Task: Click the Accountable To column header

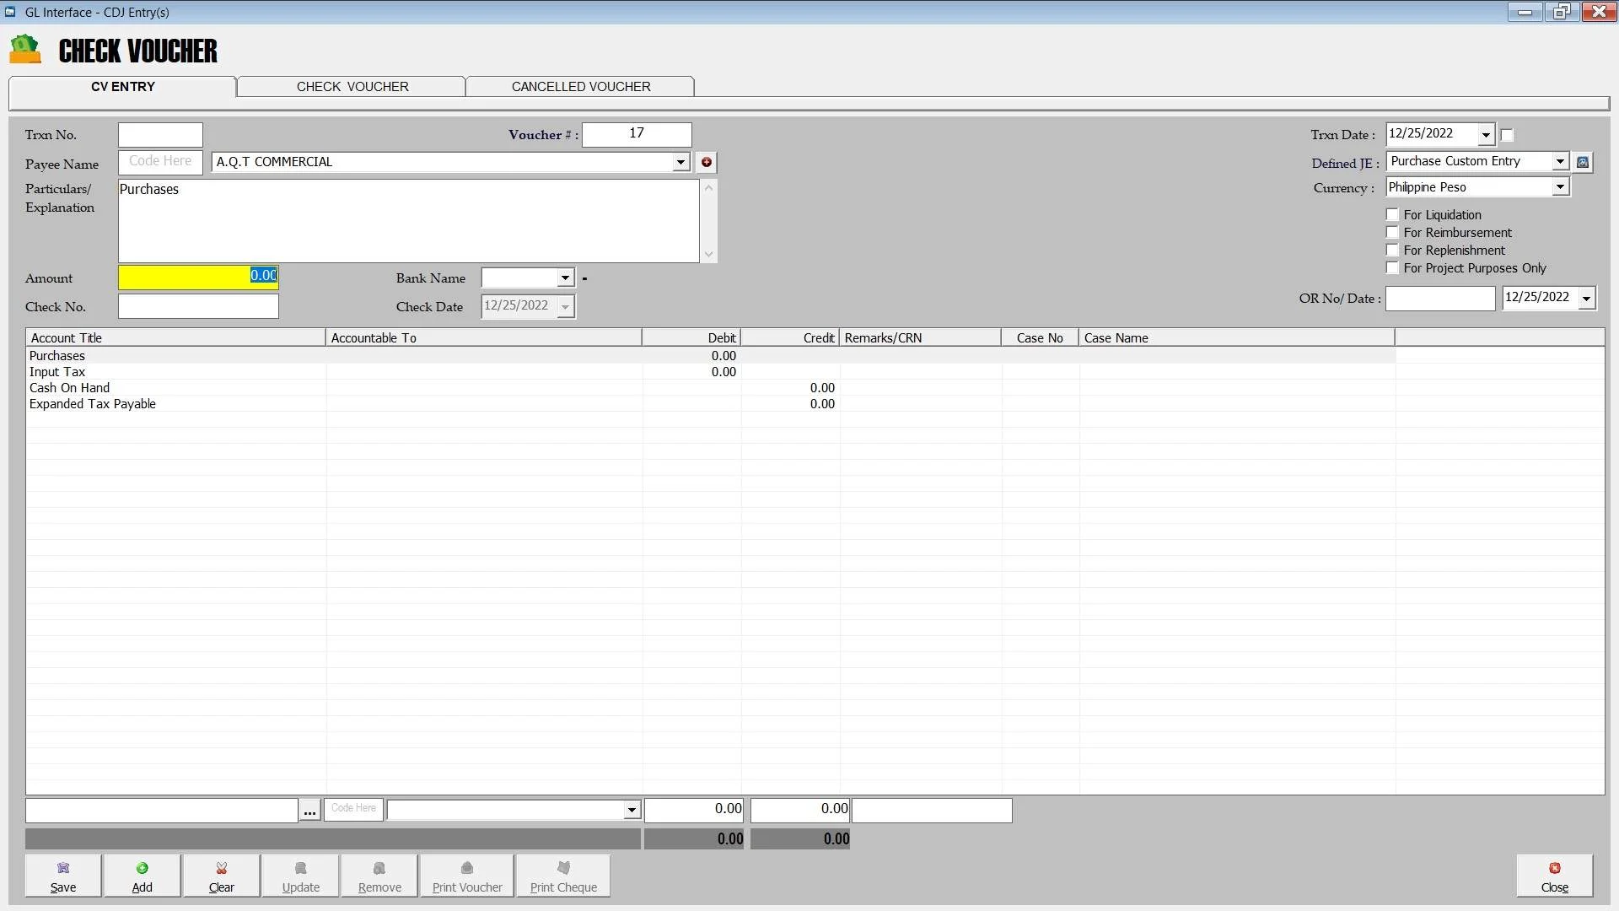Action: 483,338
